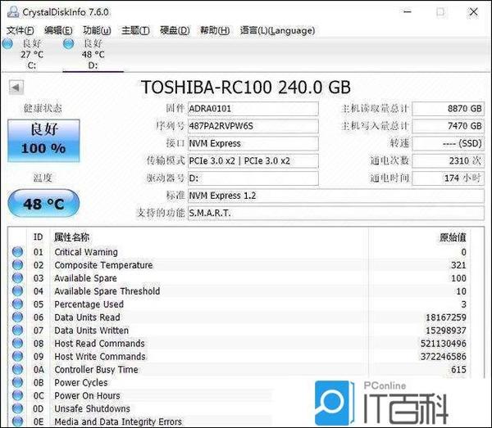Close the CrystalDiskInfo window

(x=473, y=12)
